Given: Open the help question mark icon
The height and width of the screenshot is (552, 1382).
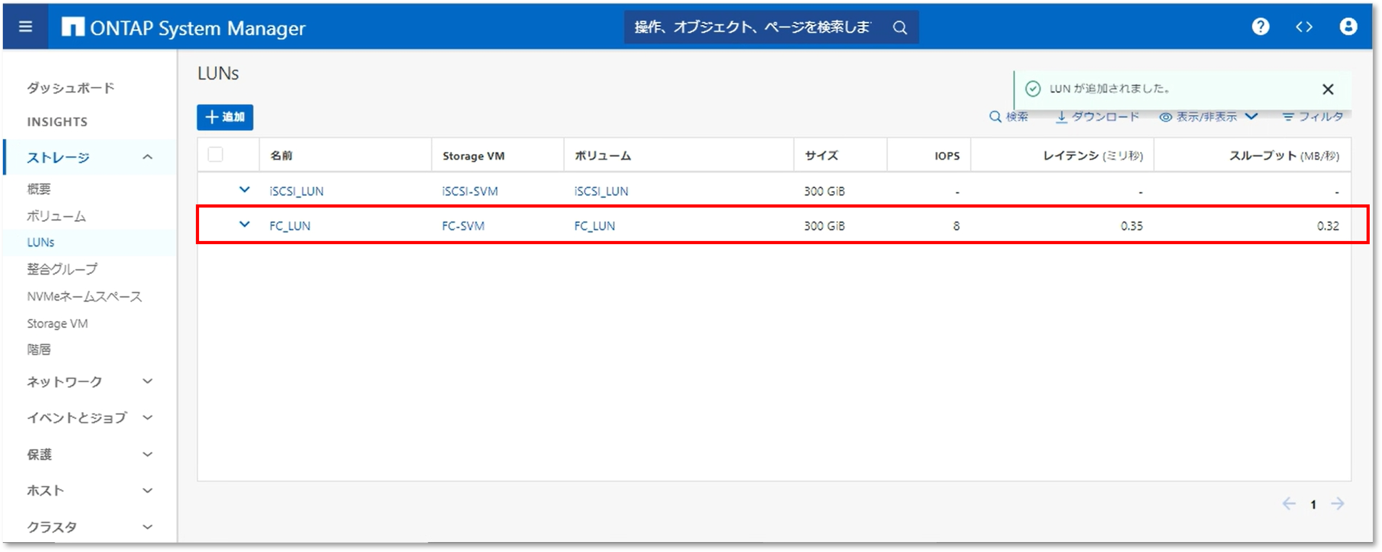Looking at the screenshot, I should (1260, 26).
